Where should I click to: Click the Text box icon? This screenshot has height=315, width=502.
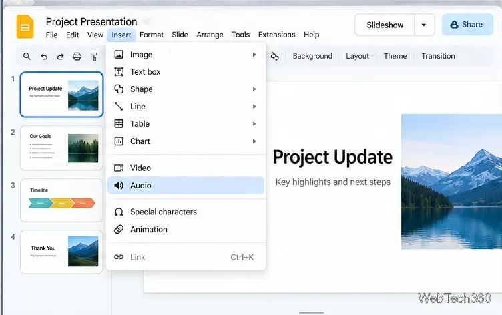(119, 71)
